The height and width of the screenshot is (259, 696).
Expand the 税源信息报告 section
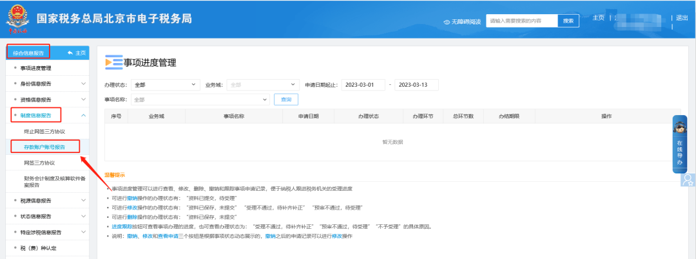[x=83, y=201]
